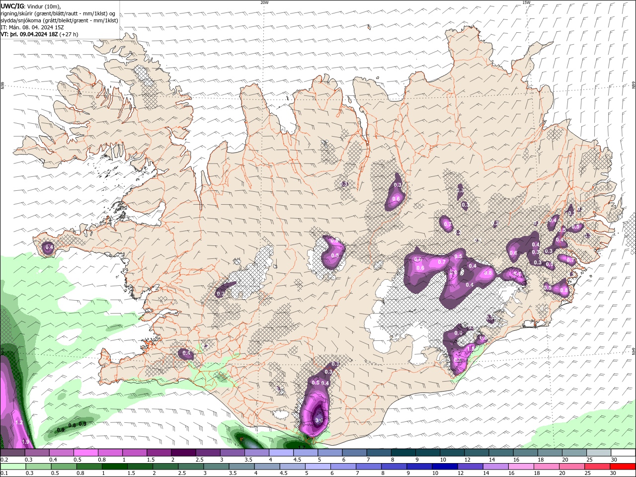The height and width of the screenshot is (477, 636).
Task: Pick the 14 swatch in snow legend row
Action: (x=501, y=452)
